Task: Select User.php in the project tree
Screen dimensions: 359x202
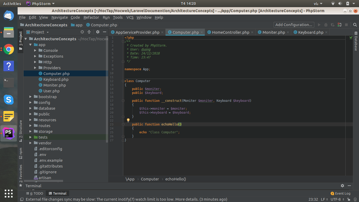Action: 51,91
